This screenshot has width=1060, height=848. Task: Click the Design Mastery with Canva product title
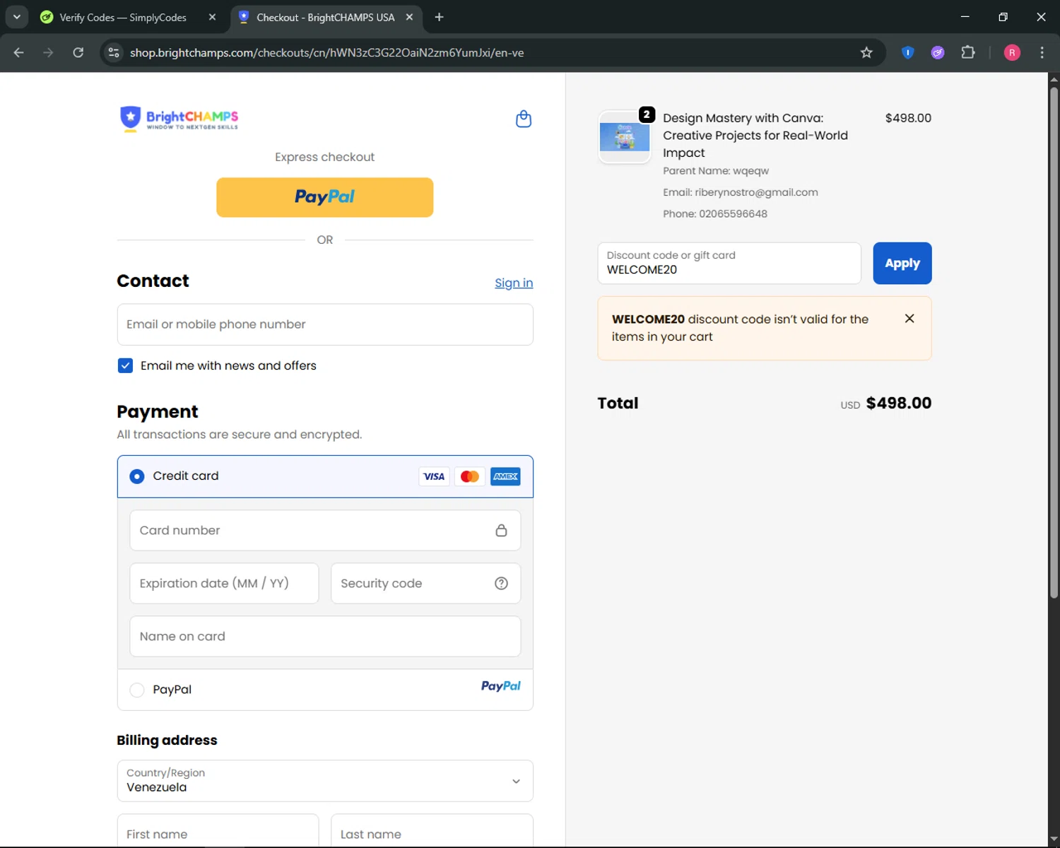coord(755,135)
